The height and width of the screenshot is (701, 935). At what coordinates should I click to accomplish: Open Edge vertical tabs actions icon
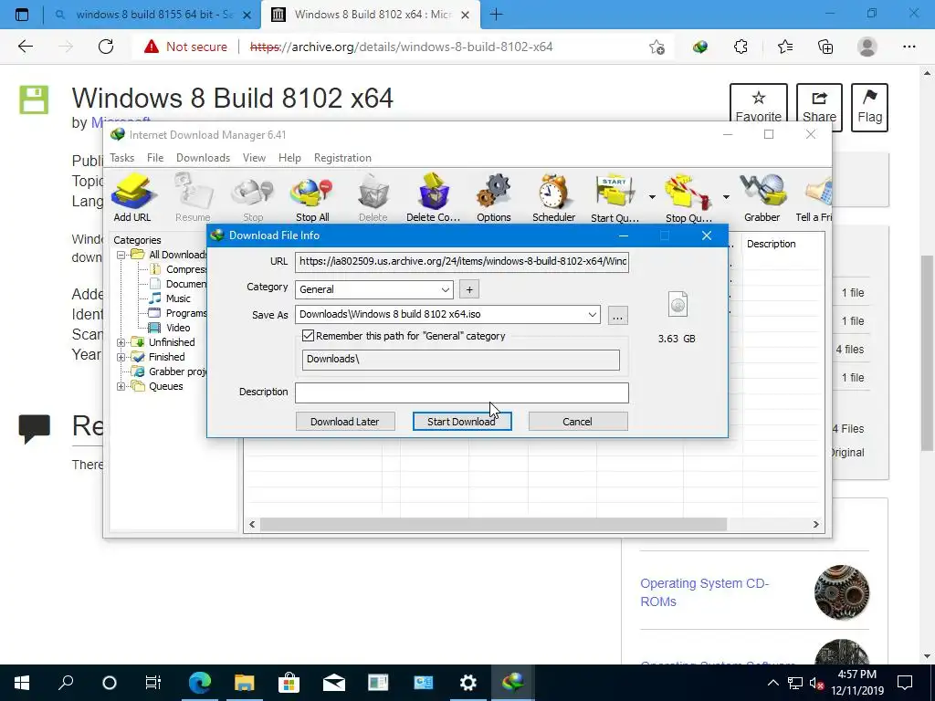point(22,15)
